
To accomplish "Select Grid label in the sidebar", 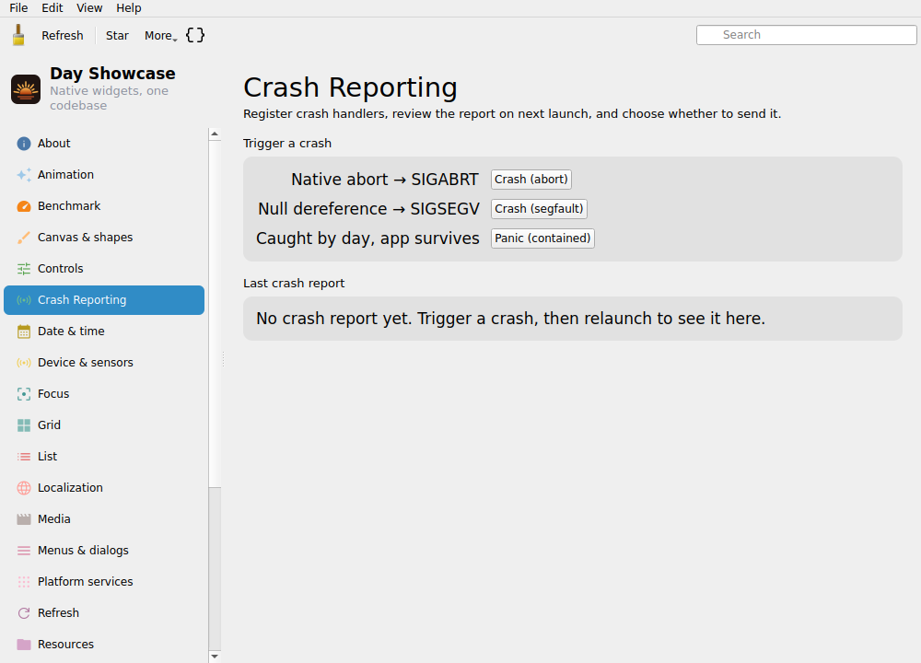I will (x=50, y=425).
